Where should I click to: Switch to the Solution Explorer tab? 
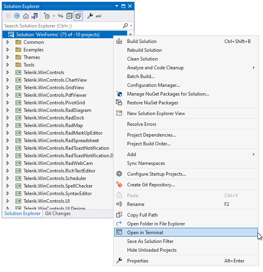22,213
